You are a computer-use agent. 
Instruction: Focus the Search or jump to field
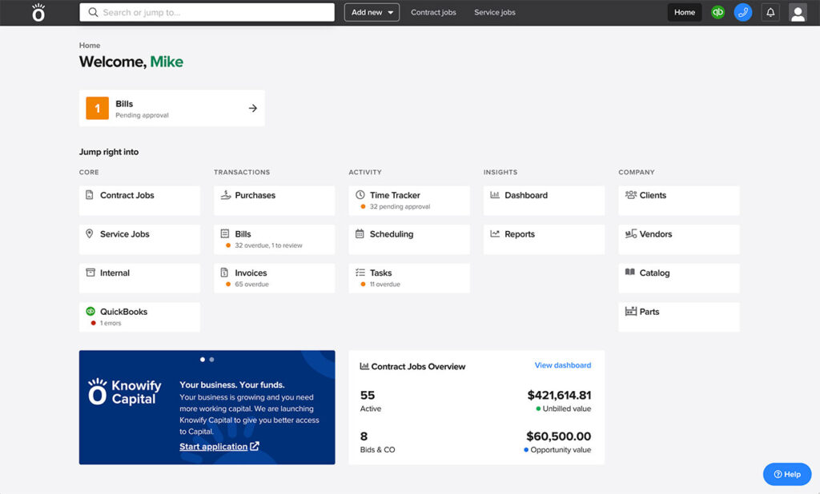207,12
